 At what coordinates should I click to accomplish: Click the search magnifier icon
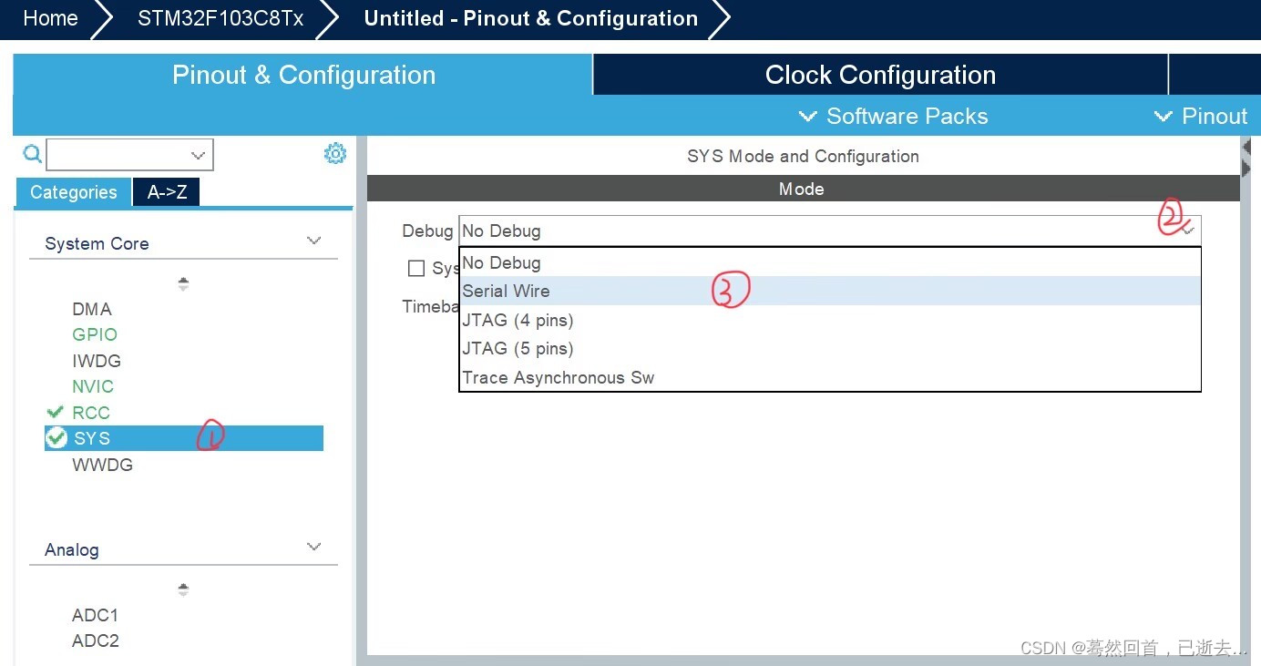coord(32,154)
